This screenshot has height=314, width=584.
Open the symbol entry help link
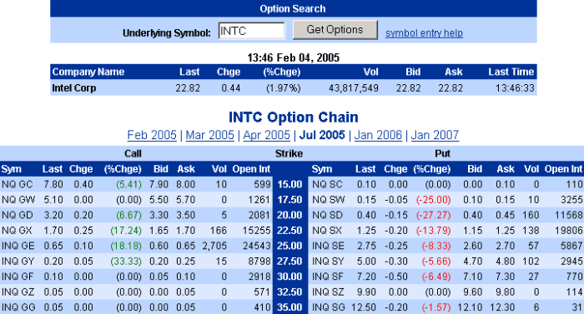424,33
